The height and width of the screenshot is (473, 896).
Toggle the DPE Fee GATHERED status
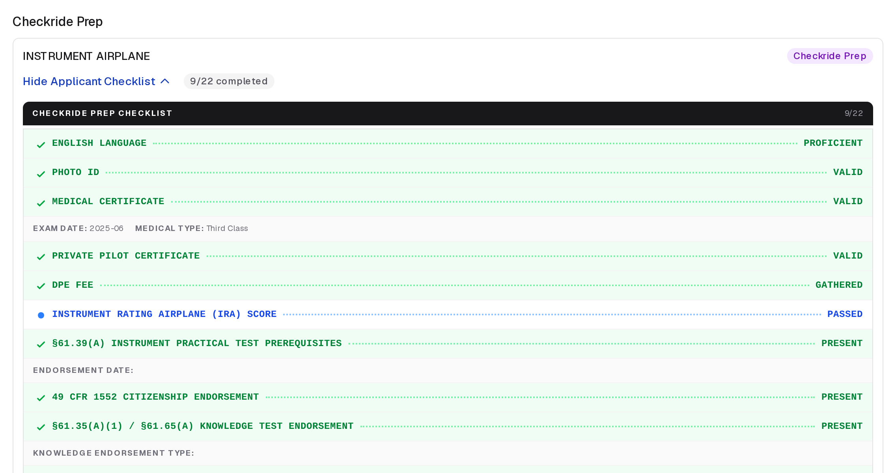(x=839, y=285)
